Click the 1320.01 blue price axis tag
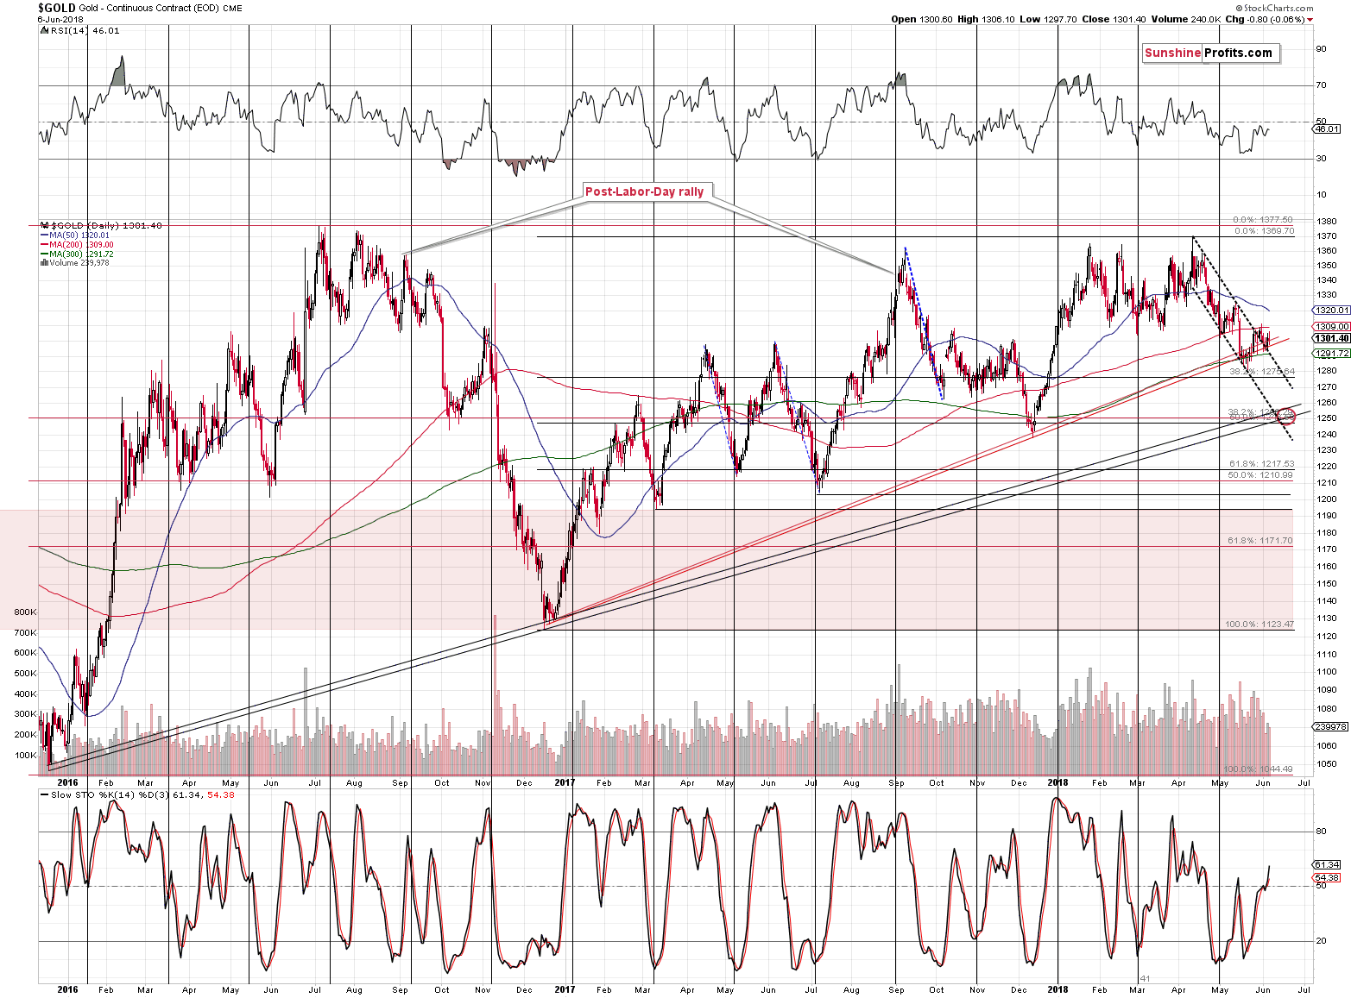Screen dimensions: 1351x998 [x=1330, y=310]
